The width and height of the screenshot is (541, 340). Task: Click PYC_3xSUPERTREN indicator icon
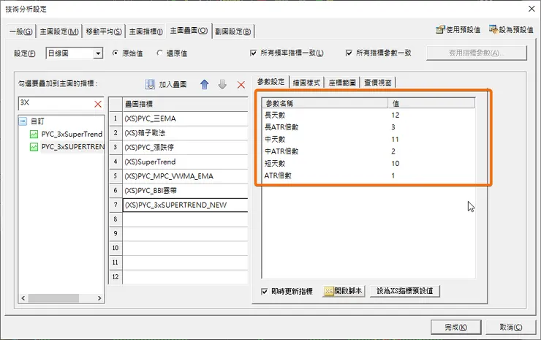point(34,147)
